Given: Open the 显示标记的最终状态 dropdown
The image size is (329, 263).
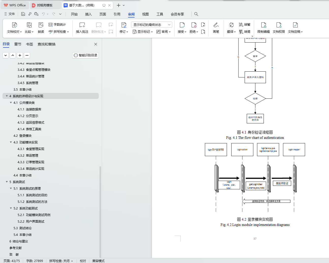Looking at the screenshot, I should click(152, 25).
